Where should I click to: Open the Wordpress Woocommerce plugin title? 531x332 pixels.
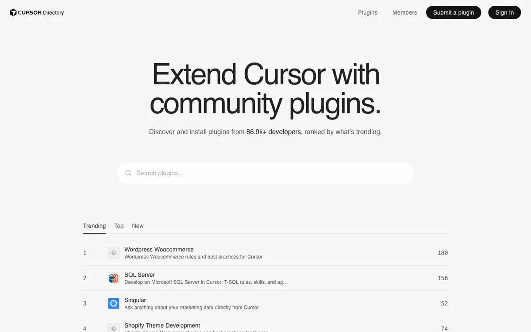tap(159, 249)
